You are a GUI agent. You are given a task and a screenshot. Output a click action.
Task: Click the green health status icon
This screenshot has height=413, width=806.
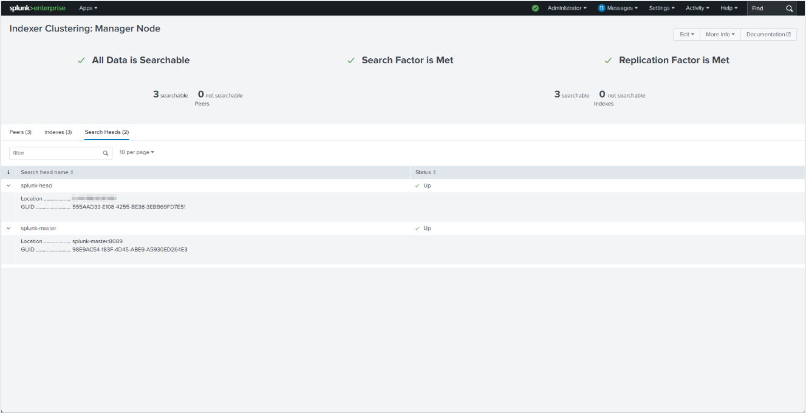coord(535,8)
